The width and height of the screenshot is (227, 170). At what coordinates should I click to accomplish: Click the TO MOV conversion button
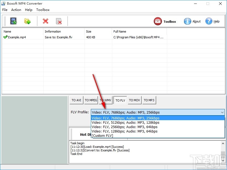(134, 100)
